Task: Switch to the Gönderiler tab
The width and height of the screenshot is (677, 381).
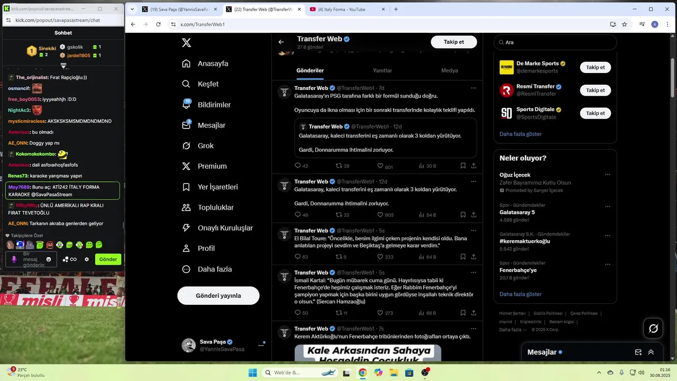Action: (x=310, y=70)
